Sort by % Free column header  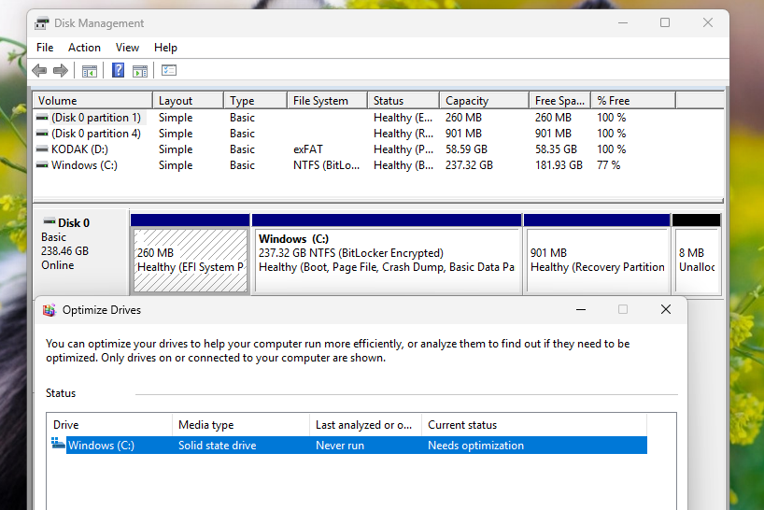point(633,101)
